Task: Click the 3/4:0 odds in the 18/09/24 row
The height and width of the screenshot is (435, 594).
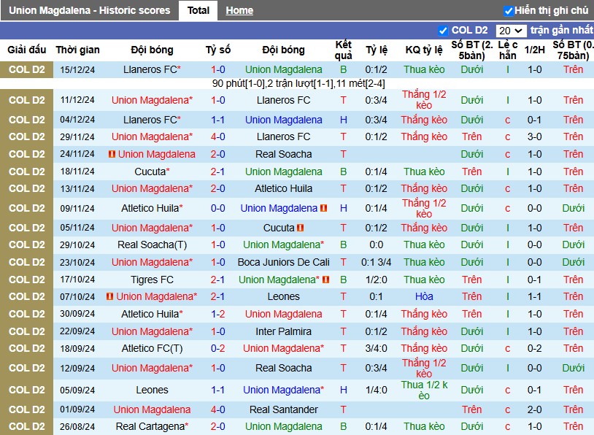Action: pyautogui.click(x=376, y=349)
